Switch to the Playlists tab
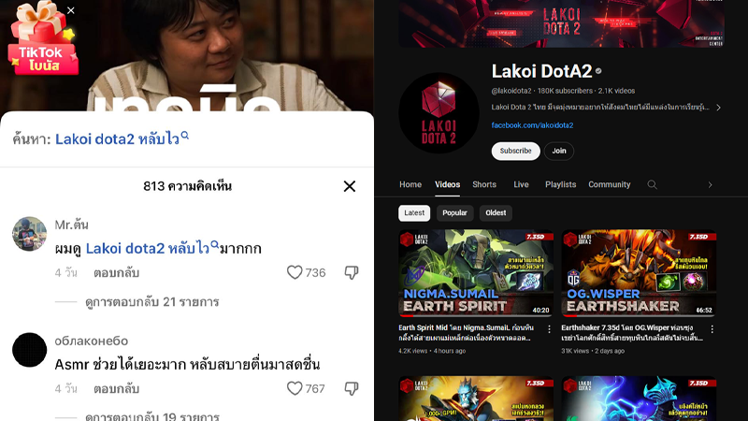This screenshot has width=748, height=421. pyautogui.click(x=560, y=184)
